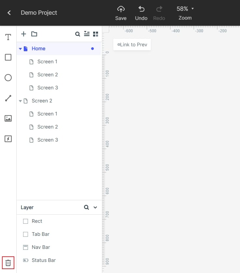Switch to grid view of screens

96,34
